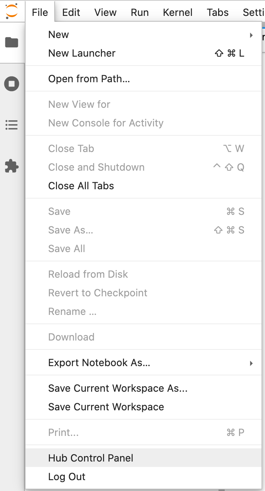Image resolution: width=265 pixels, height=491 pixels.
Task: Open the Tabs menu
Action: tap(217, 12)
